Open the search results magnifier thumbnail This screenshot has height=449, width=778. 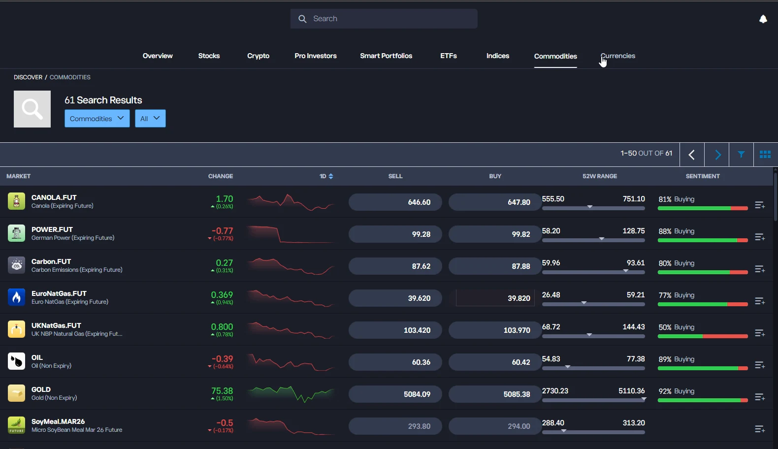tap(32, 109)
